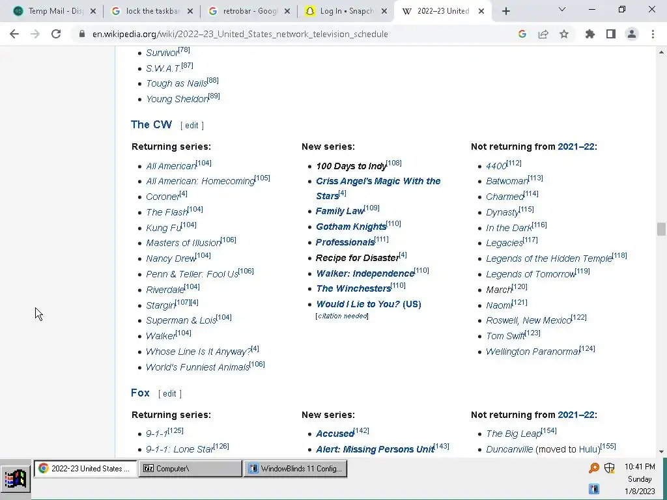Open Computer\ 7-Zip taskbar button
Image resolution: width=667 pixels, height=500 pixels.
[x=190, y=469]
